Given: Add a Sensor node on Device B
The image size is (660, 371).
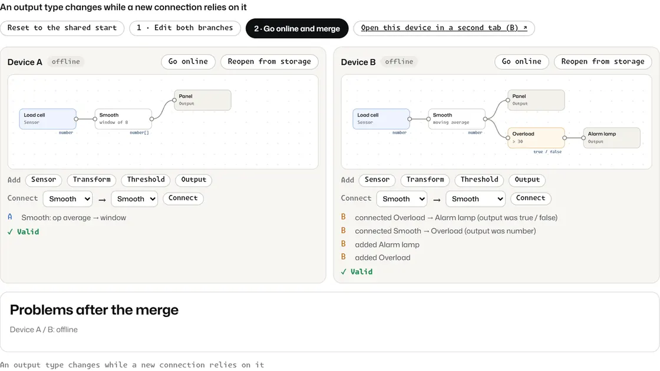Looking at the screenshot, I should click(377, 180).
